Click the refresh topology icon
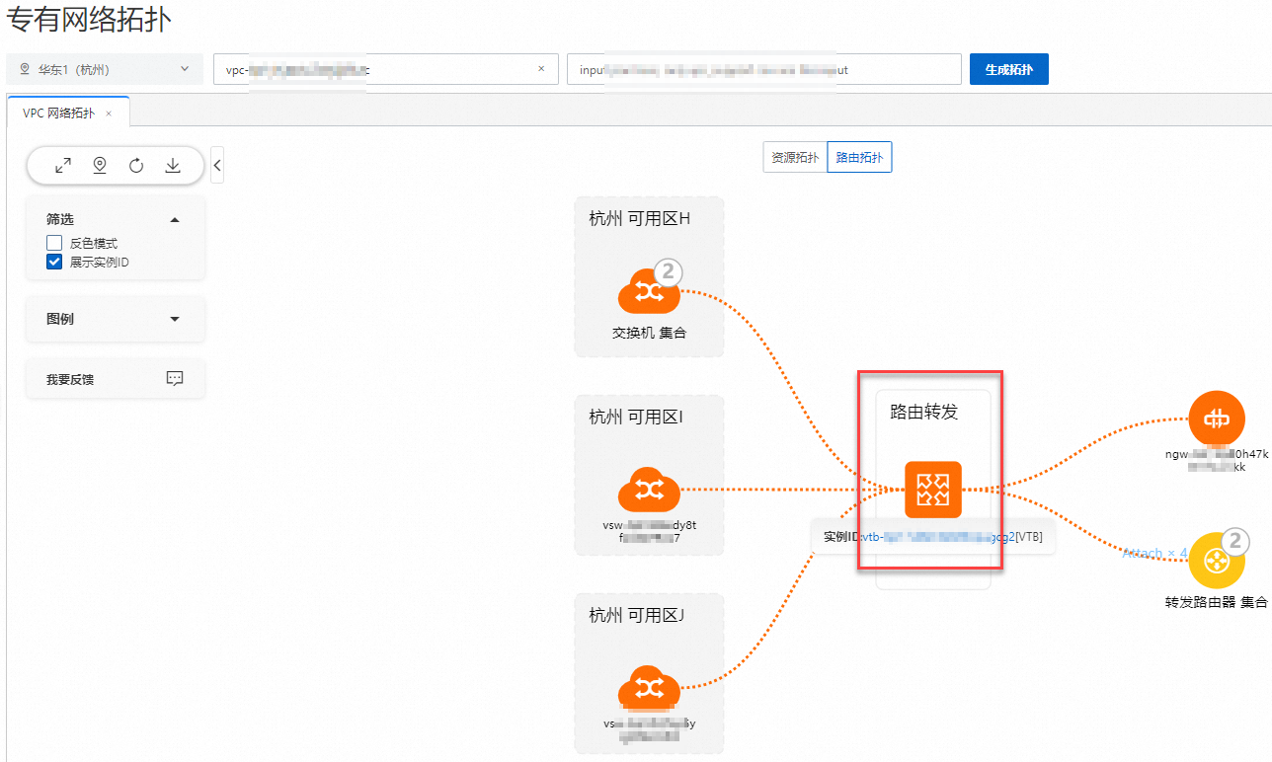The image size is (1272, 762). 136,166
